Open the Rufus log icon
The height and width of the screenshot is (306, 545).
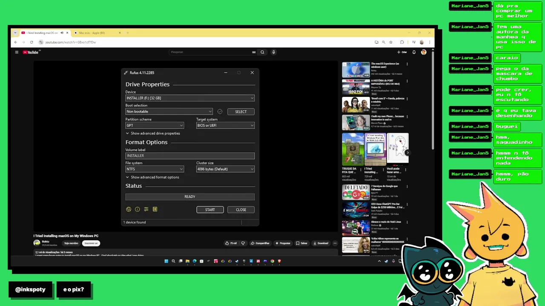[x=155, y=209]
